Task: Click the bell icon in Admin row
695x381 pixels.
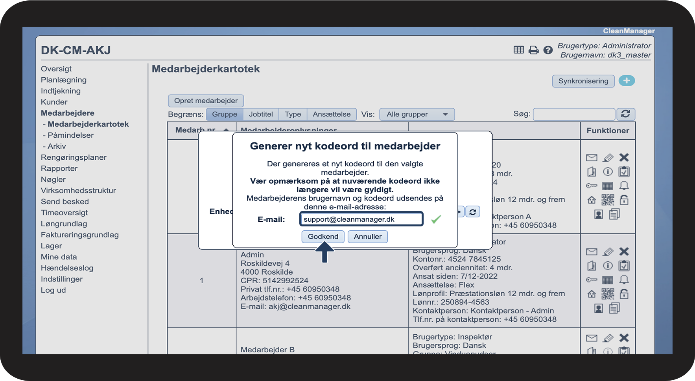Action: 624,280
